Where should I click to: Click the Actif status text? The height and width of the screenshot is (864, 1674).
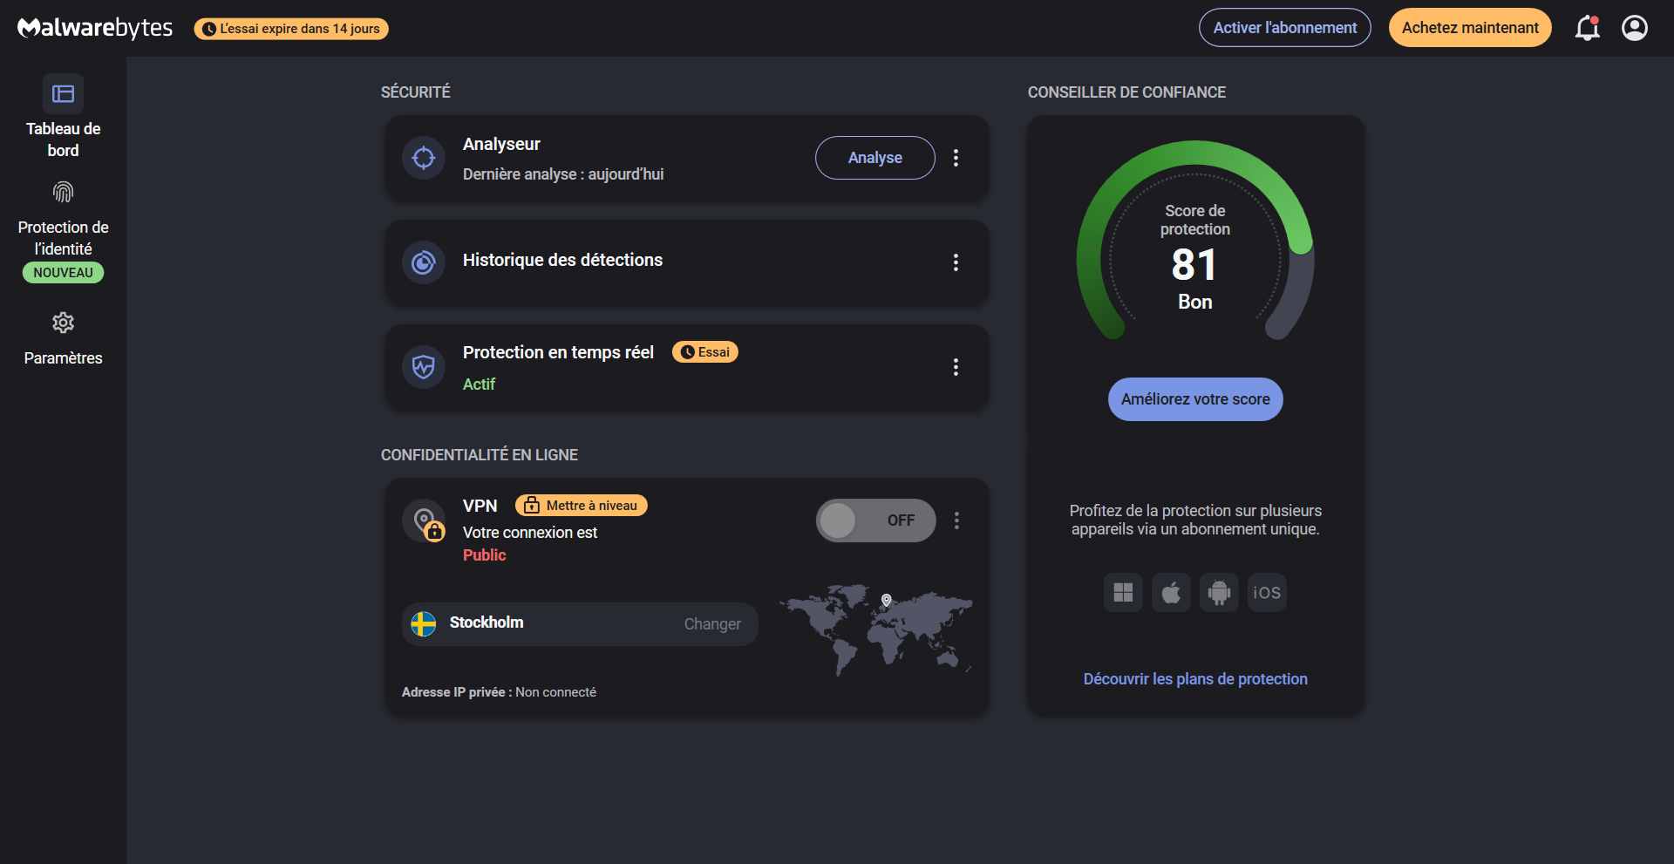[479, 384]
